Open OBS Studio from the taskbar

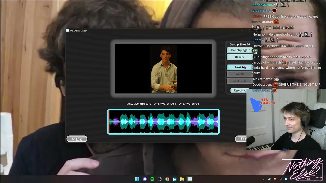[160, 179]
